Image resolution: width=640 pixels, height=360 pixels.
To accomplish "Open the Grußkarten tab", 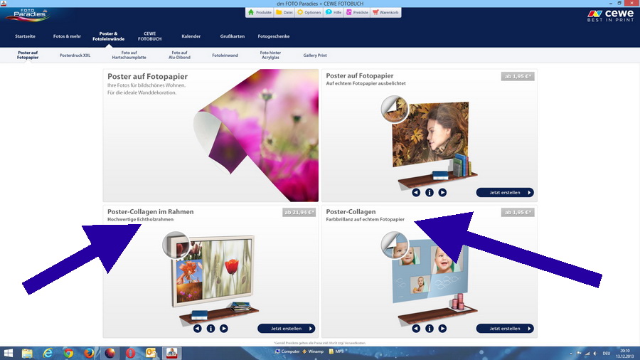I will point(233,36).
